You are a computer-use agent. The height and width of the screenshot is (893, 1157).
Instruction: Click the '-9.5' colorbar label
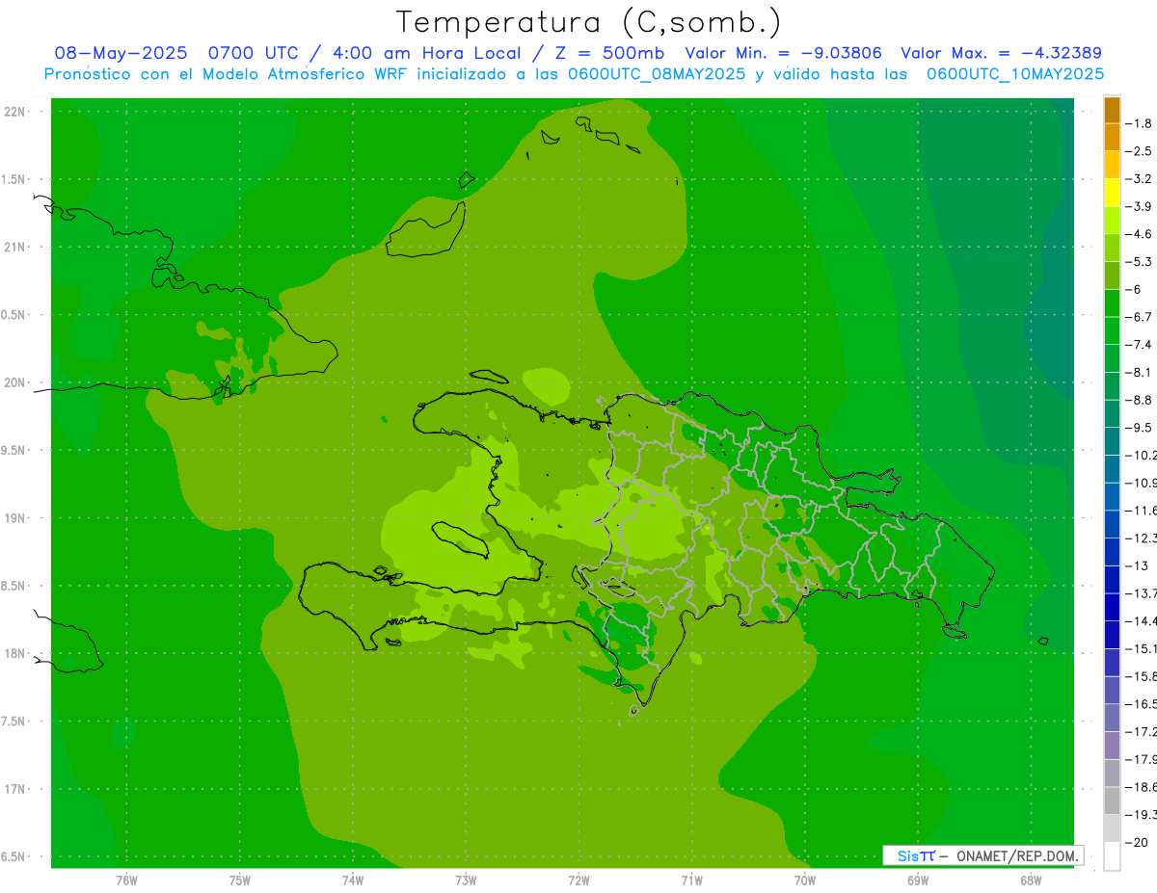click(x=1140, y=428)
